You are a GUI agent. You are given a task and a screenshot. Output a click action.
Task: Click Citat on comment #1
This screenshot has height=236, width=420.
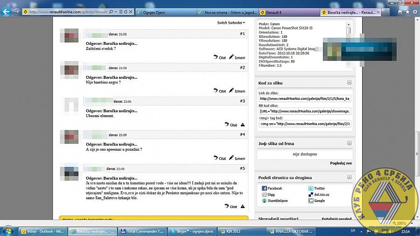220,57
